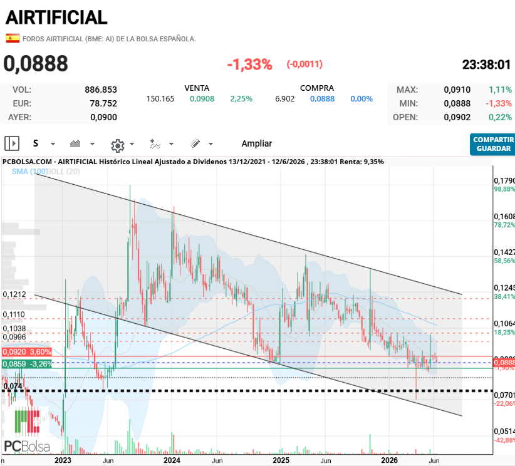
Task: Click the 0,1110 level label
Action: [x=13, y=314]
